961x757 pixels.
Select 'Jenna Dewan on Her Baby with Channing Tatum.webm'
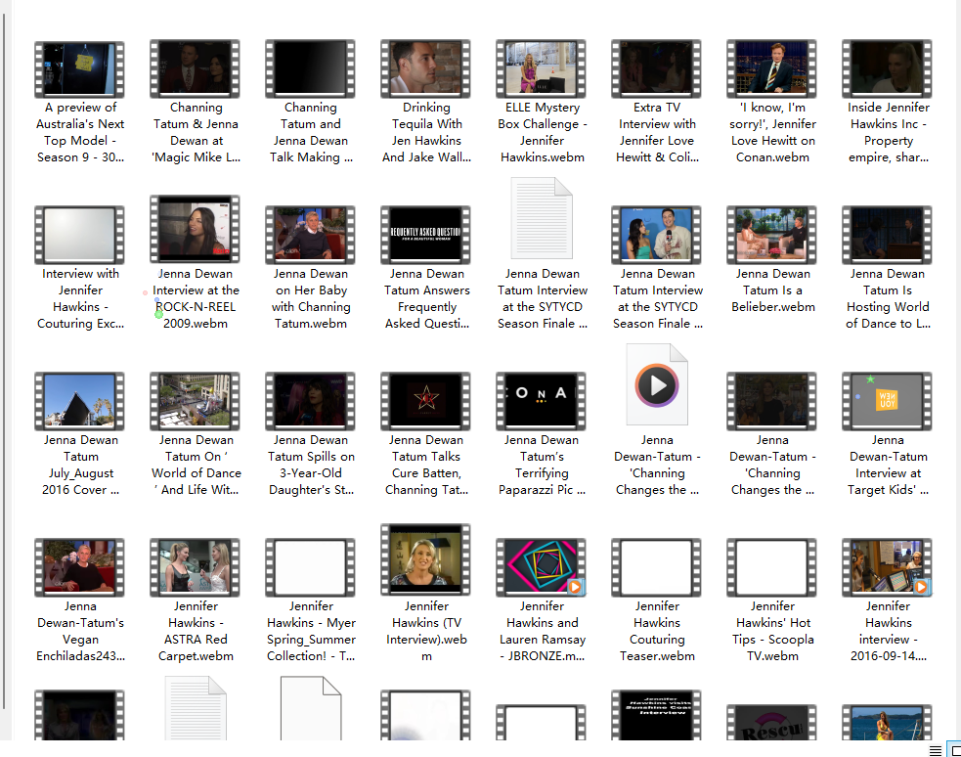310,234
